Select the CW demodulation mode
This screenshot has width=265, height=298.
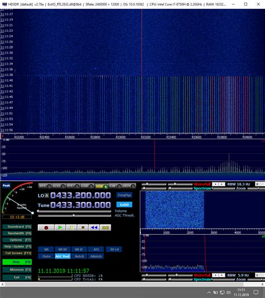click(115, 186)
